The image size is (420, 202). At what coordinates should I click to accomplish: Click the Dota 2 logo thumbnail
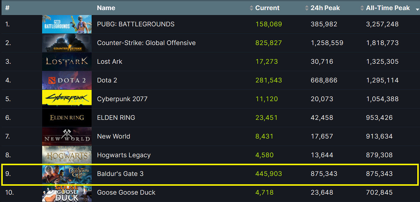tap(67, 80)
